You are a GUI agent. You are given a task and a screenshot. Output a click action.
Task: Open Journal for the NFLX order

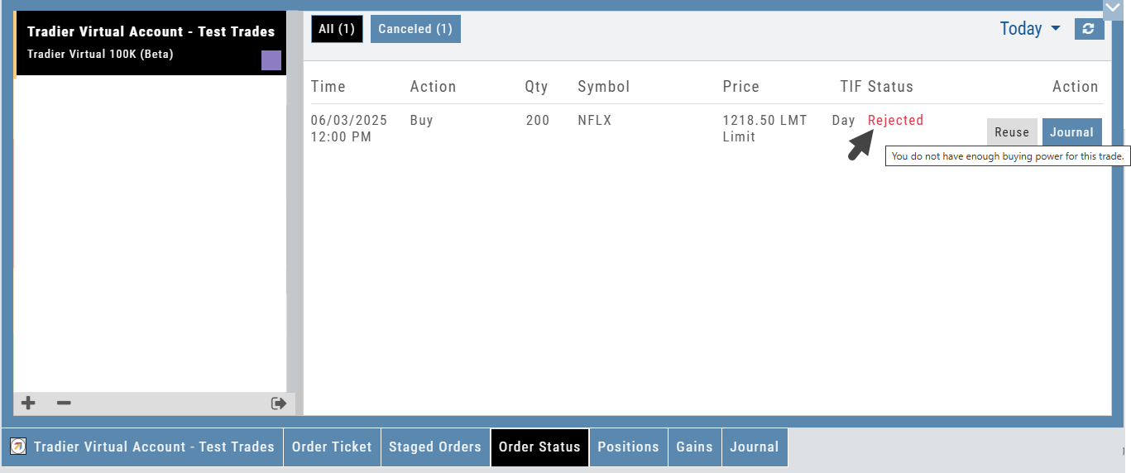pos(1071,132)
